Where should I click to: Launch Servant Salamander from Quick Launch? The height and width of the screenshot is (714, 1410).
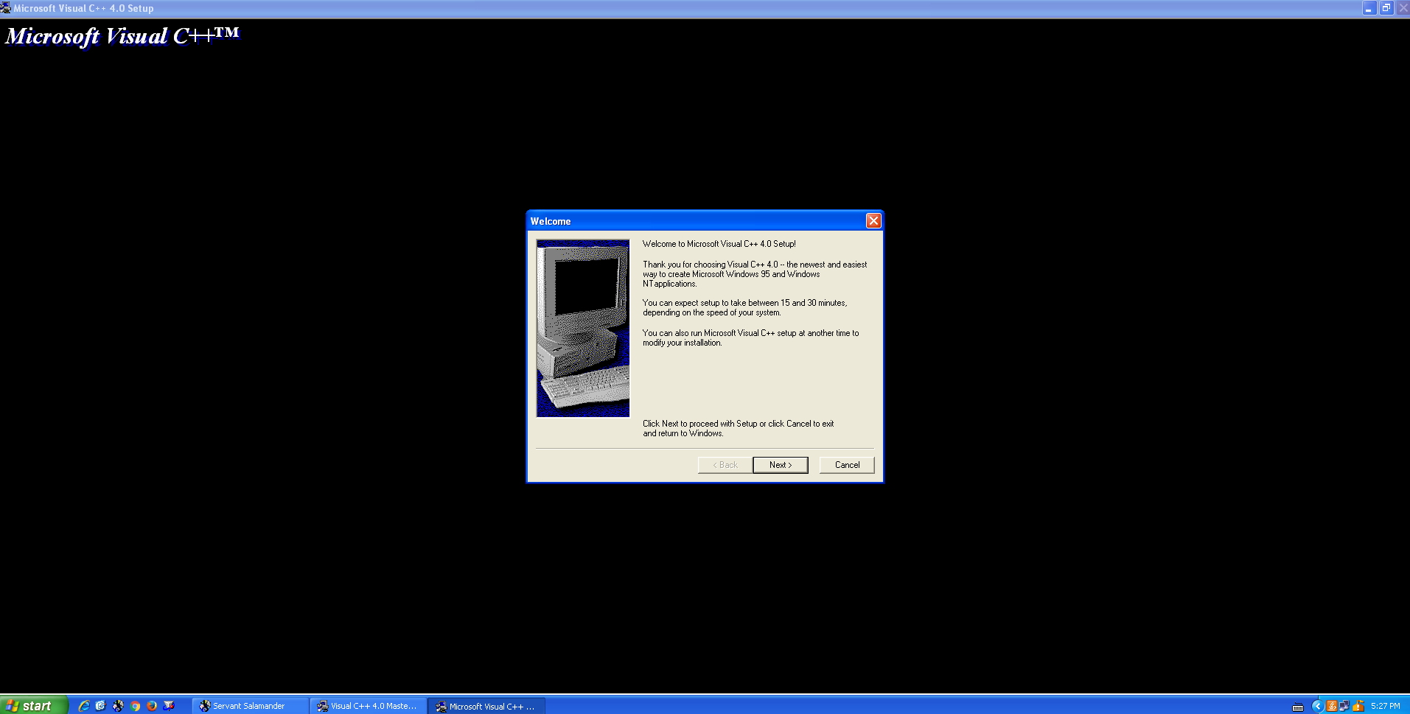pos(118,706)
